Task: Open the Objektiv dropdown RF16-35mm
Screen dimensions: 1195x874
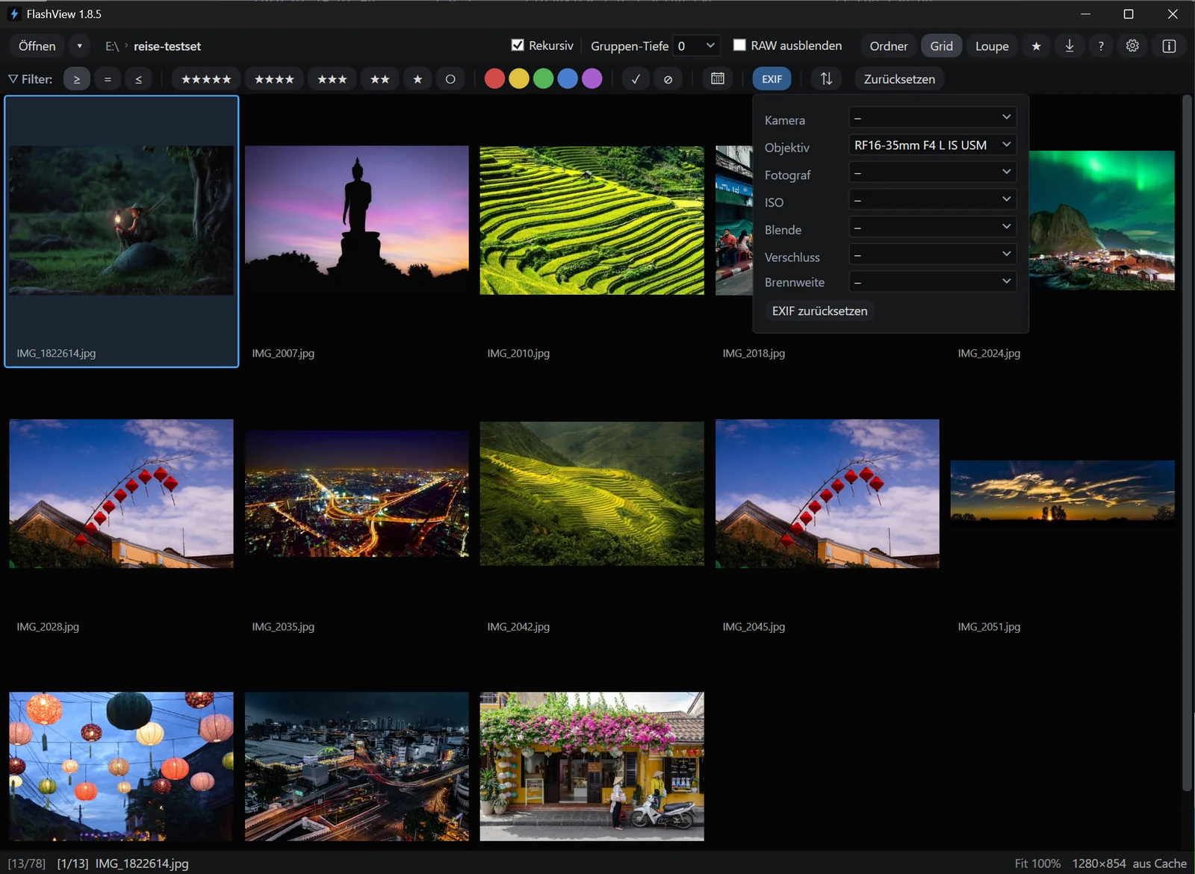Action: pos(932,145)
